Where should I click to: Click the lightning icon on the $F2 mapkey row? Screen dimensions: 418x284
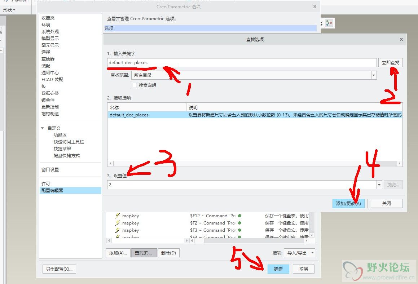[118, 223]
